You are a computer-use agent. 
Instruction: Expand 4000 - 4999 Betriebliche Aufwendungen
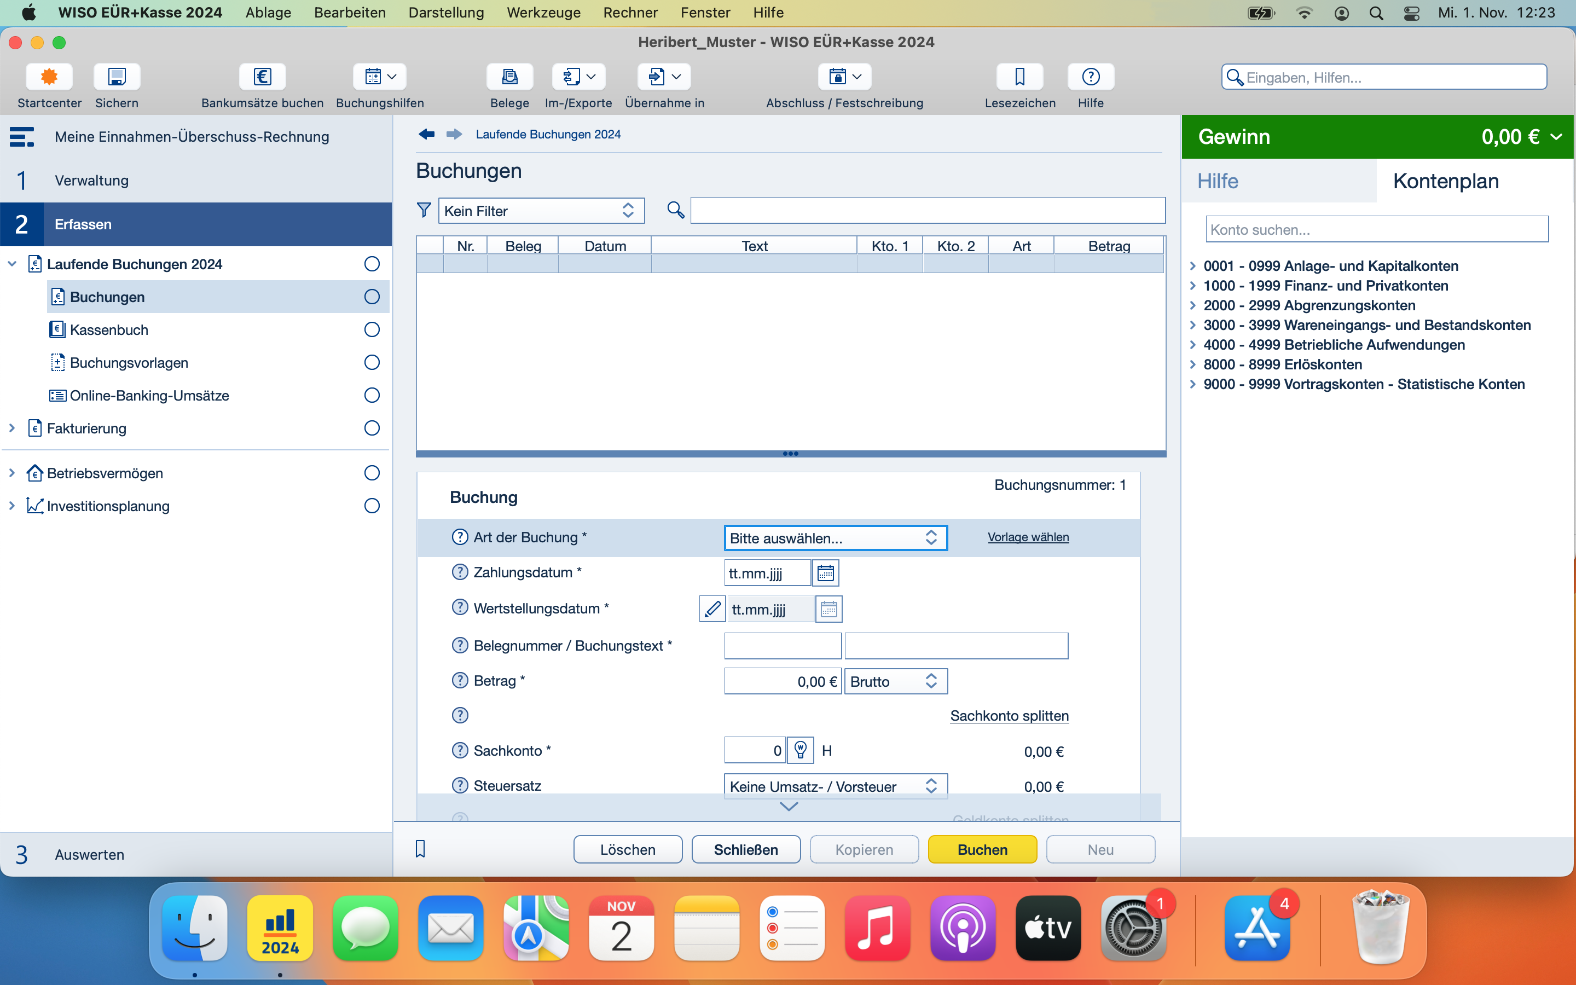click(x=1192, y=345)
